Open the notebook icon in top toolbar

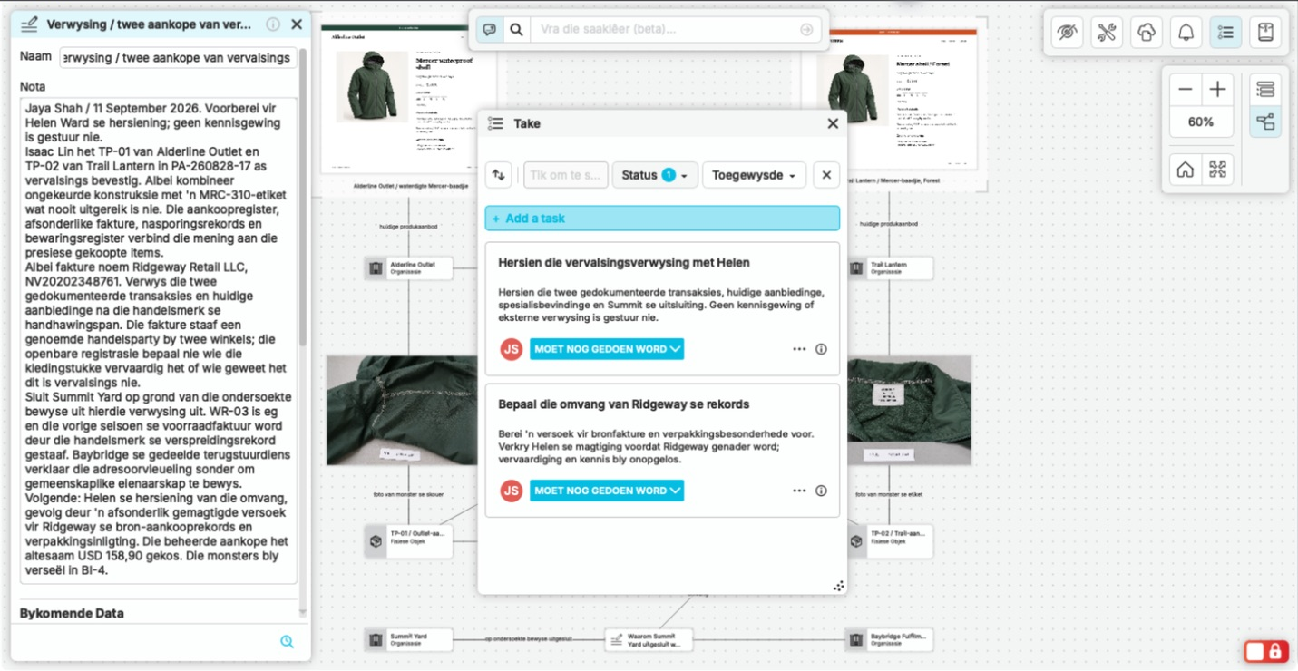pos(1265,33)
